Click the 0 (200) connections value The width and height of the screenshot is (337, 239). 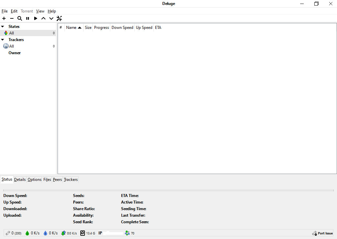16,233
